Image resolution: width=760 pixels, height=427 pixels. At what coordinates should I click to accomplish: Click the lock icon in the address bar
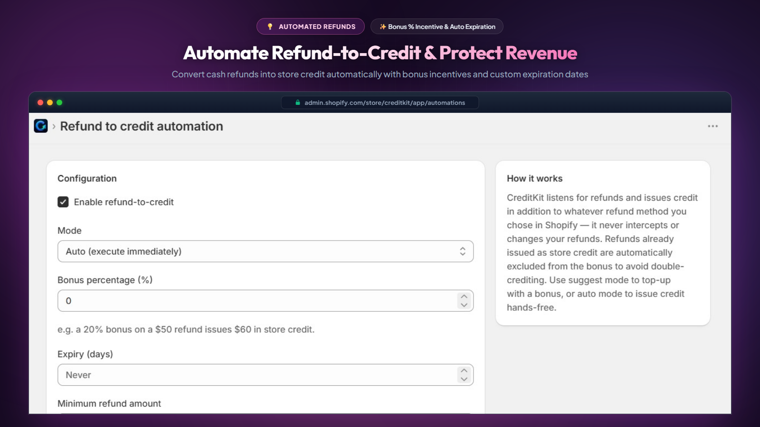298,102
